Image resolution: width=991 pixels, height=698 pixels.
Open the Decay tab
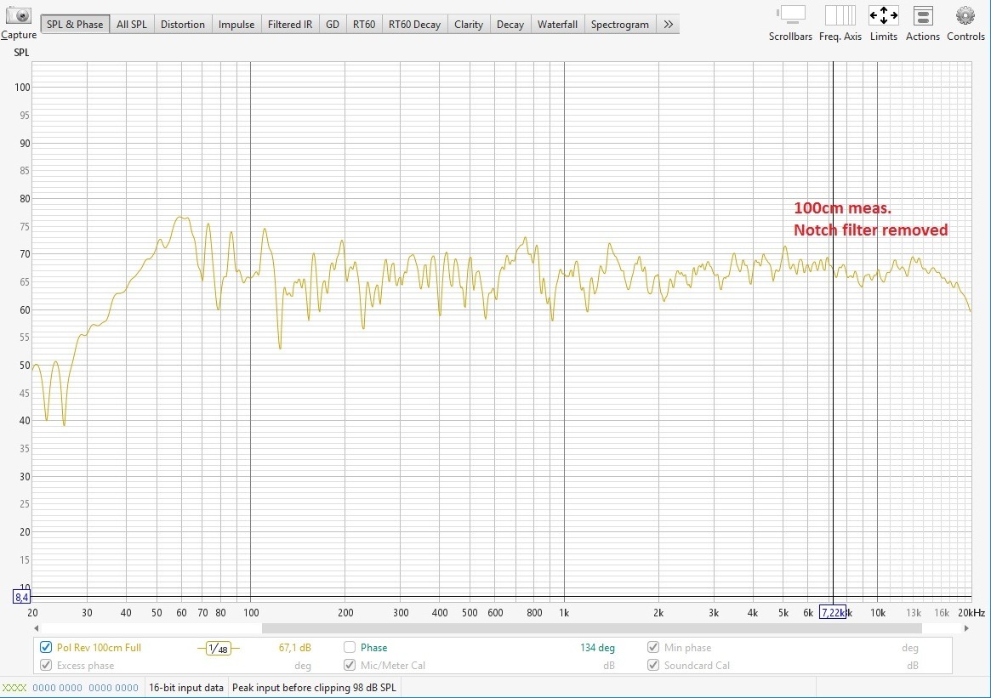510,24
